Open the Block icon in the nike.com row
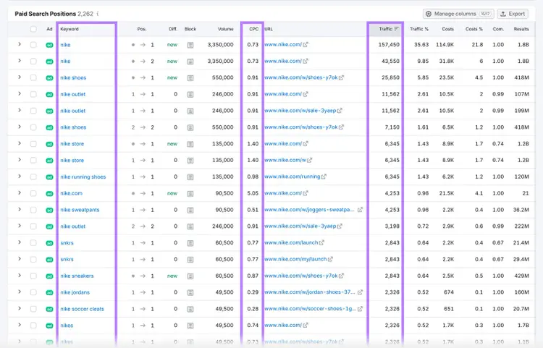Image resolution: width=543 pixels, height=348 pixels. [190, 194]
